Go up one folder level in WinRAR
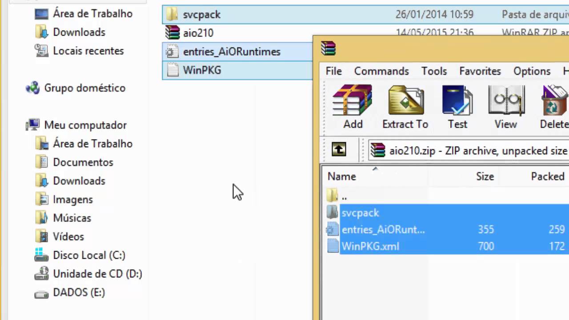 [339, 149]
